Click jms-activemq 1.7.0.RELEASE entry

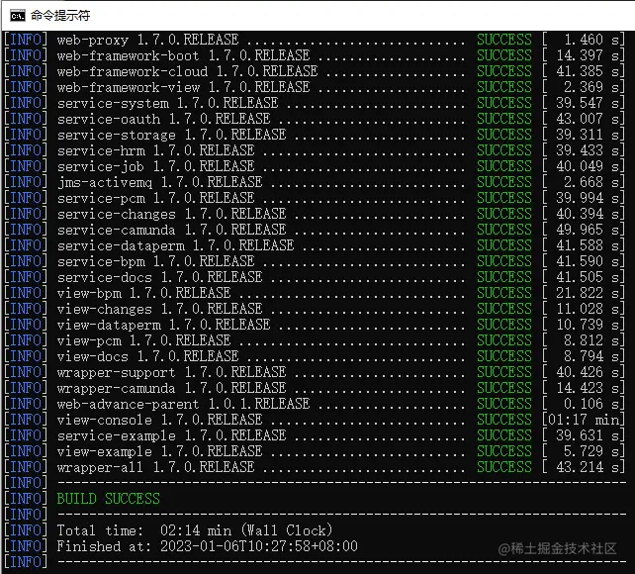click(x=159, y=182)
